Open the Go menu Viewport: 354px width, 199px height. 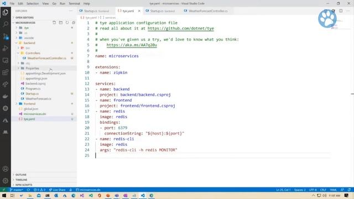[54, 3]
